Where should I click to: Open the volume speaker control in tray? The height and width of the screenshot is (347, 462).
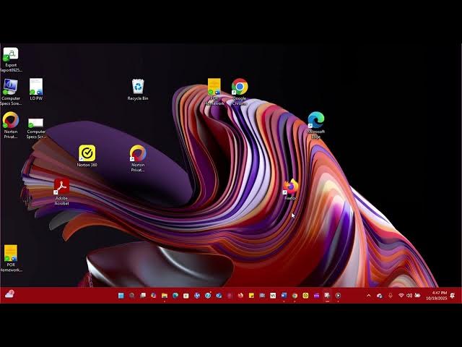coord(409,296)
